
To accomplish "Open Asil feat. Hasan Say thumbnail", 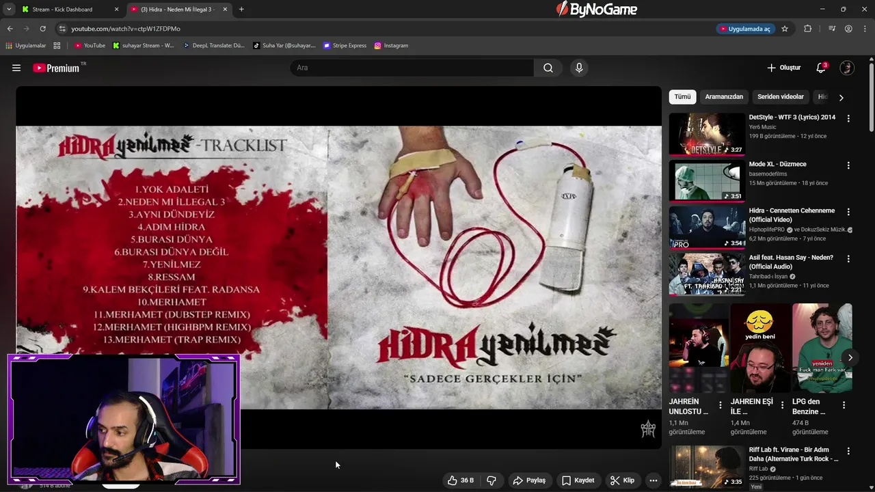I will [x=707, y=275].
